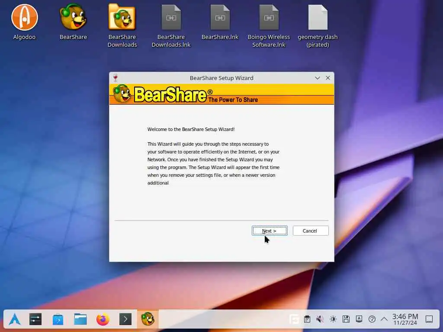Image resolution: width=443 pixels, height=332 pixels.
Task: Open the terminal from the taskbar
Action: click(x=125, y=319)
